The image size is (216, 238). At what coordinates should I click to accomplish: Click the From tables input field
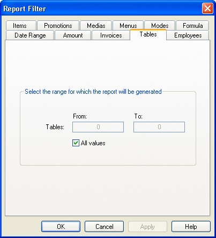tap(98, 127)
